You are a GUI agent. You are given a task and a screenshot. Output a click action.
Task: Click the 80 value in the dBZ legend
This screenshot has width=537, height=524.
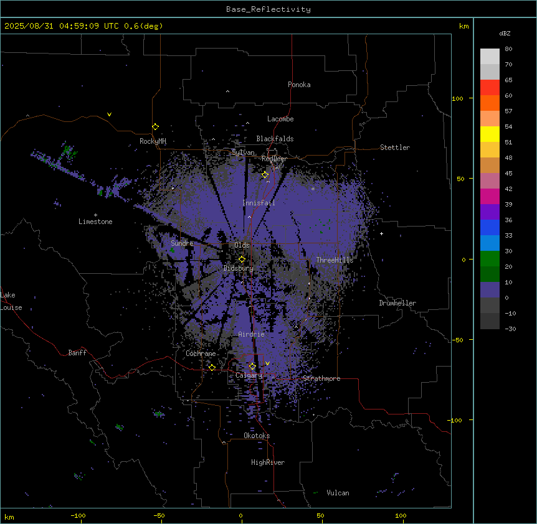508,49
